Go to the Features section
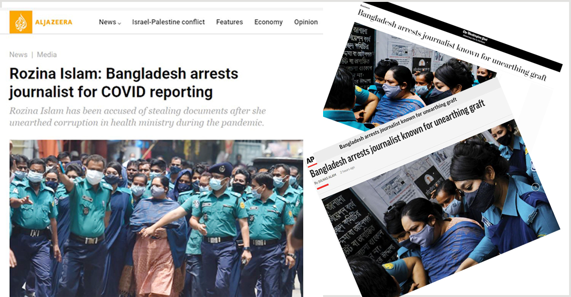This screenshot has height=297, width=571. click(x=229, y=22)
